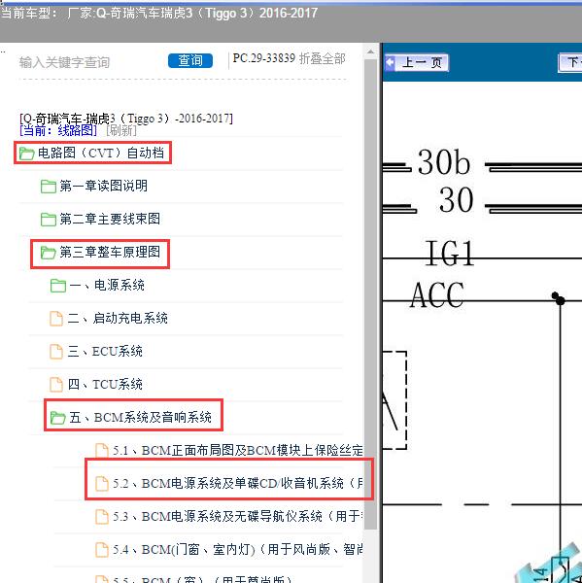Screen dimensions: 582x583
Task: Collapse the 第三章整车原理图 folder icon
Action: click(49, 252)
